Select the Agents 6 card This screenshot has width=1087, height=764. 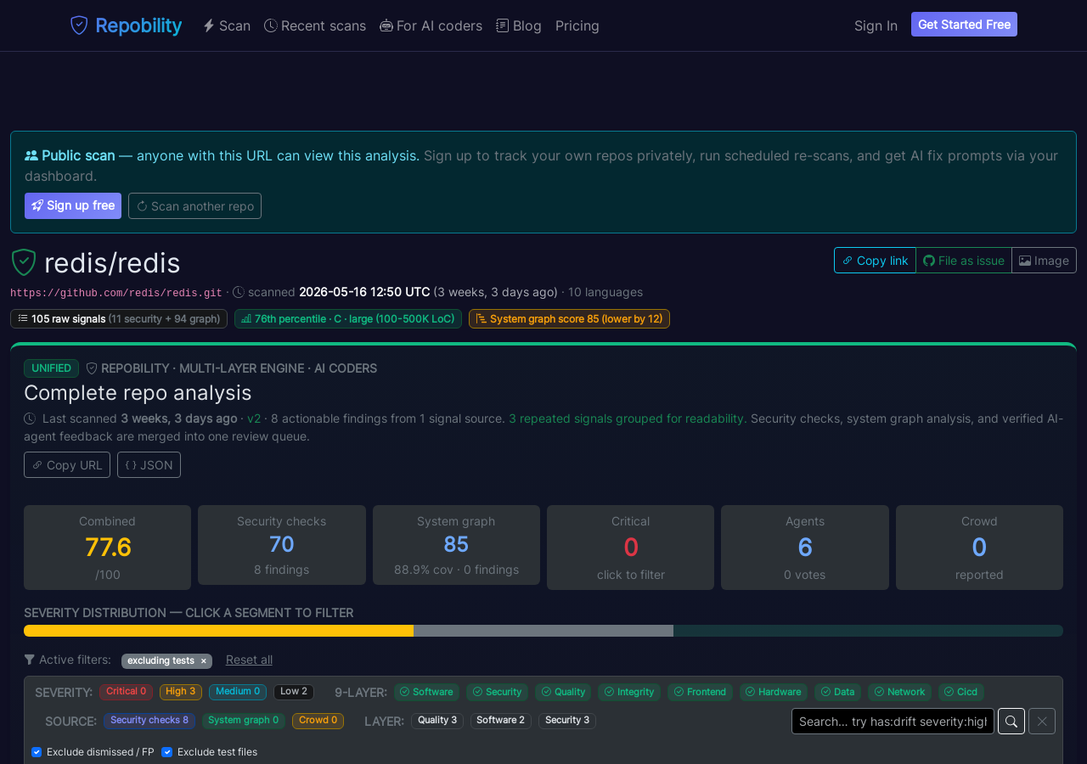tap(805, 548)
